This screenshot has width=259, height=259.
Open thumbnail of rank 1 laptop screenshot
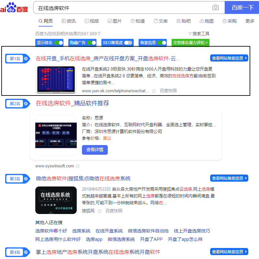pos(56,80)
